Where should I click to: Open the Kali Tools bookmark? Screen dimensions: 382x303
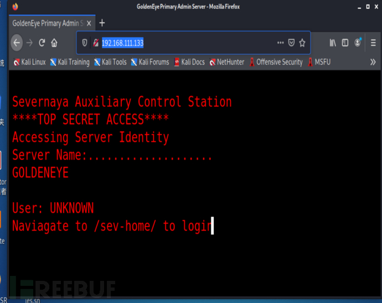point(110,62)
